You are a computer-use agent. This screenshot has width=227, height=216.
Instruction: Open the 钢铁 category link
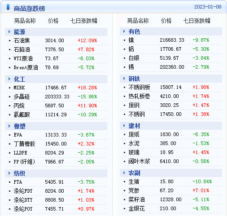point(134,79)
